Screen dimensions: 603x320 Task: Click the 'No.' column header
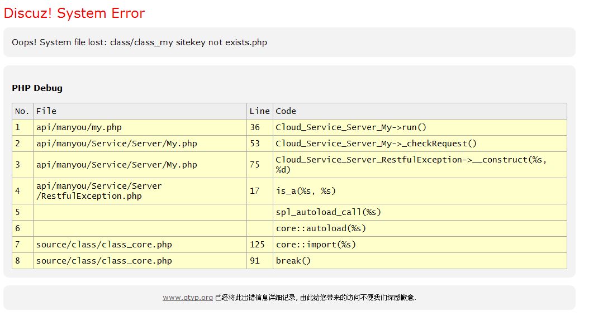point(22,111)
